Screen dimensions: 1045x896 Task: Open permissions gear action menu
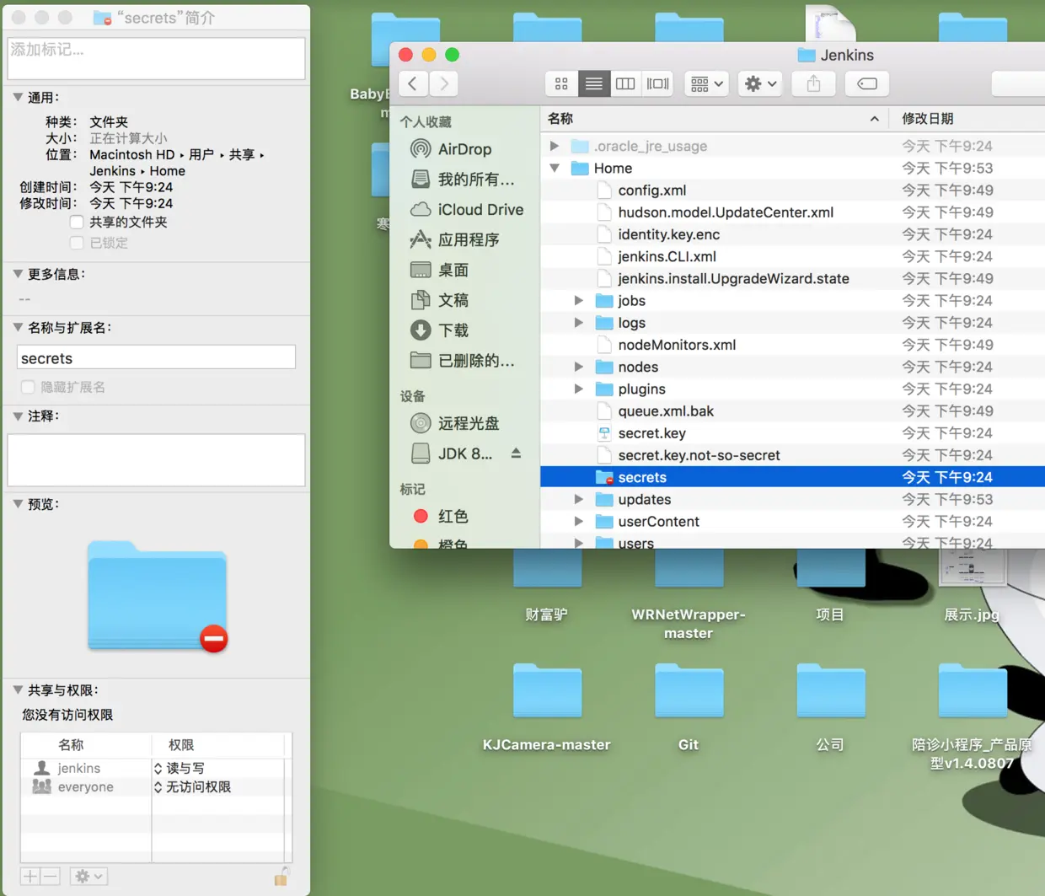click(88, 877)
